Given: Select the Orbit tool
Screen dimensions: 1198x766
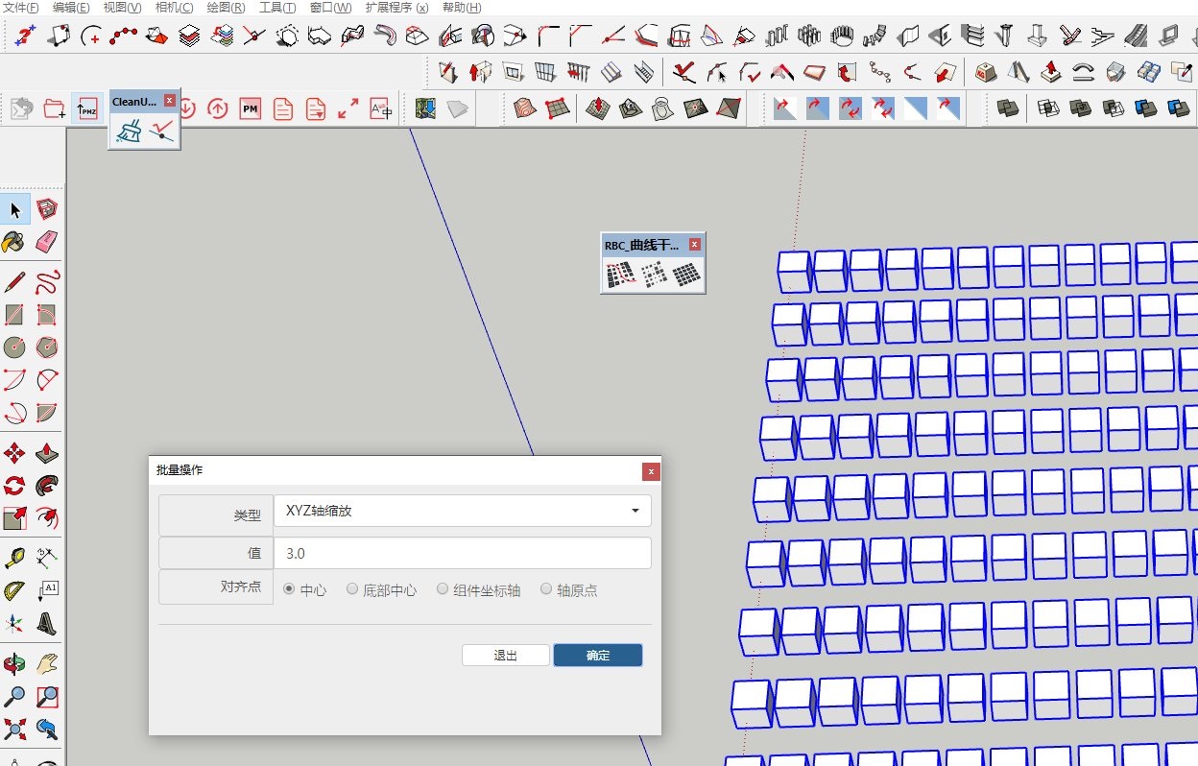Looking at the screenshot, I should coord(14,664).
